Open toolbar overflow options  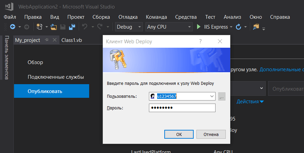click(x=264, y=29)
